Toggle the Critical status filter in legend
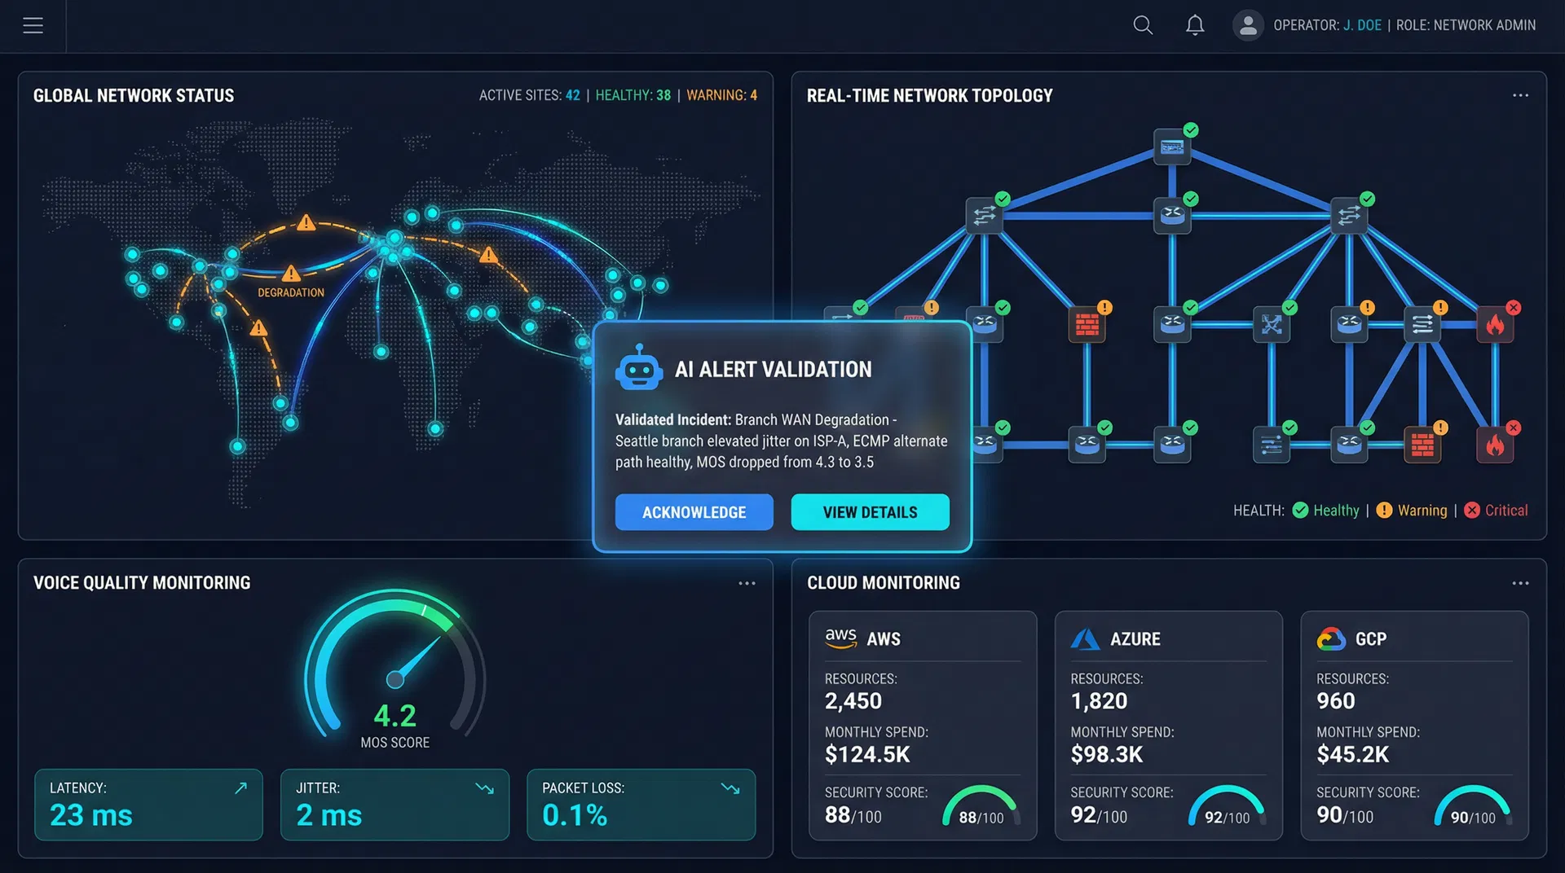 (x=1497, y=511)
